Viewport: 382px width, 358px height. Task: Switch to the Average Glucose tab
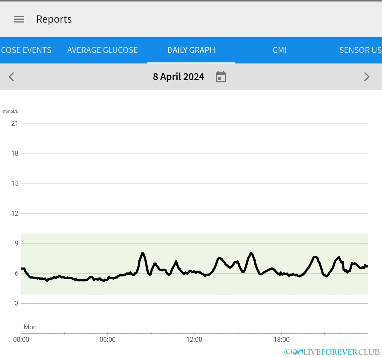(103, 50)
